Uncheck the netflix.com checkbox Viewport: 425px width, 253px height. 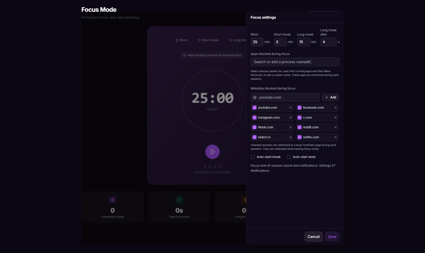pyautogui.click(x=300, y=137)
